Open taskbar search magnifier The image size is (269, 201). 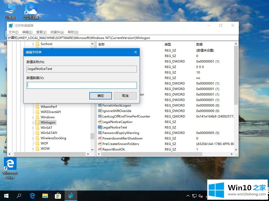(x=19, y=196)
